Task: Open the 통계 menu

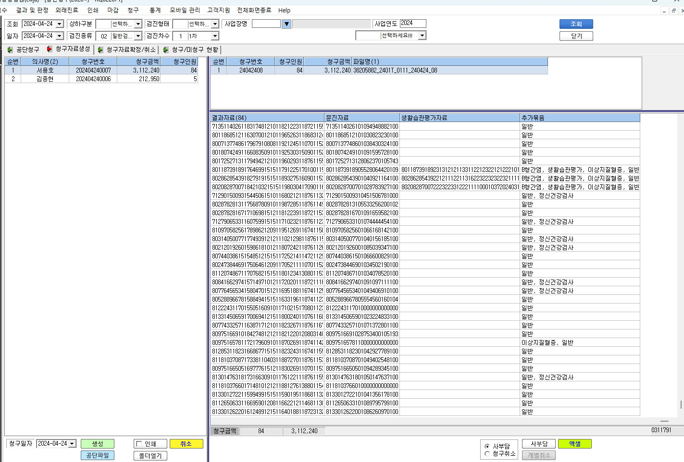Action: pyautogui.click(x=155, y=10)
